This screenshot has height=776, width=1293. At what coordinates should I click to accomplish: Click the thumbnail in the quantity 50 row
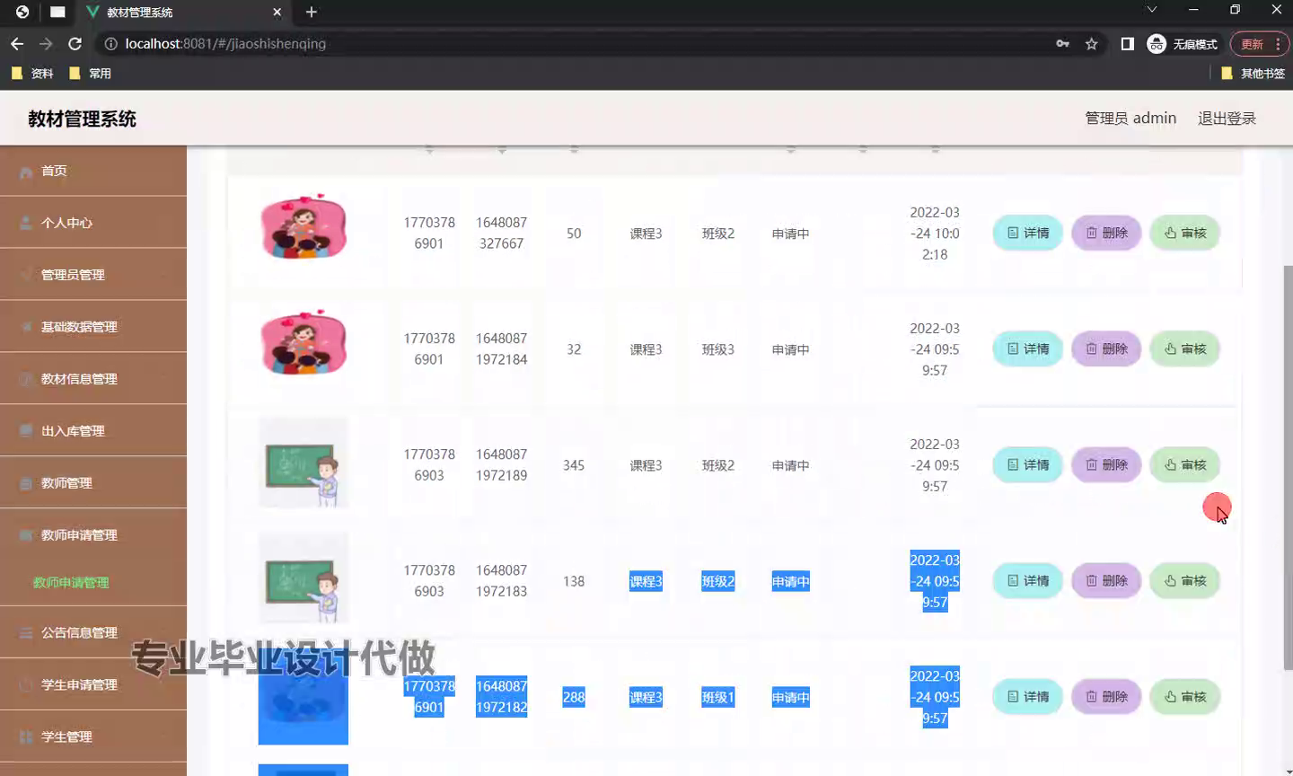(x=303, y=226)
